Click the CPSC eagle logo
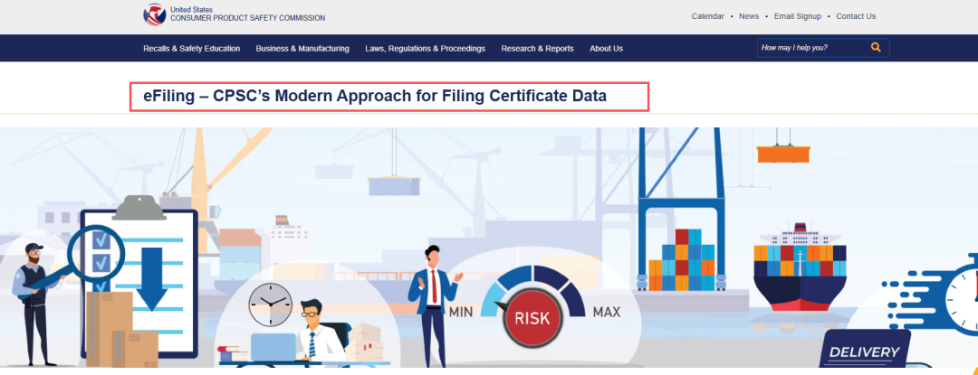The height and width of the screenshot is (375, 978). click(x=154, y=14)
